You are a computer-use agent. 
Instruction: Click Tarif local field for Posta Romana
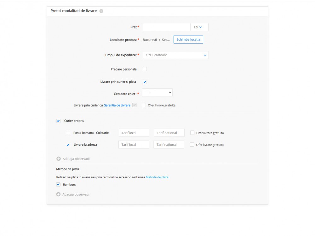(x=134, y=133)
